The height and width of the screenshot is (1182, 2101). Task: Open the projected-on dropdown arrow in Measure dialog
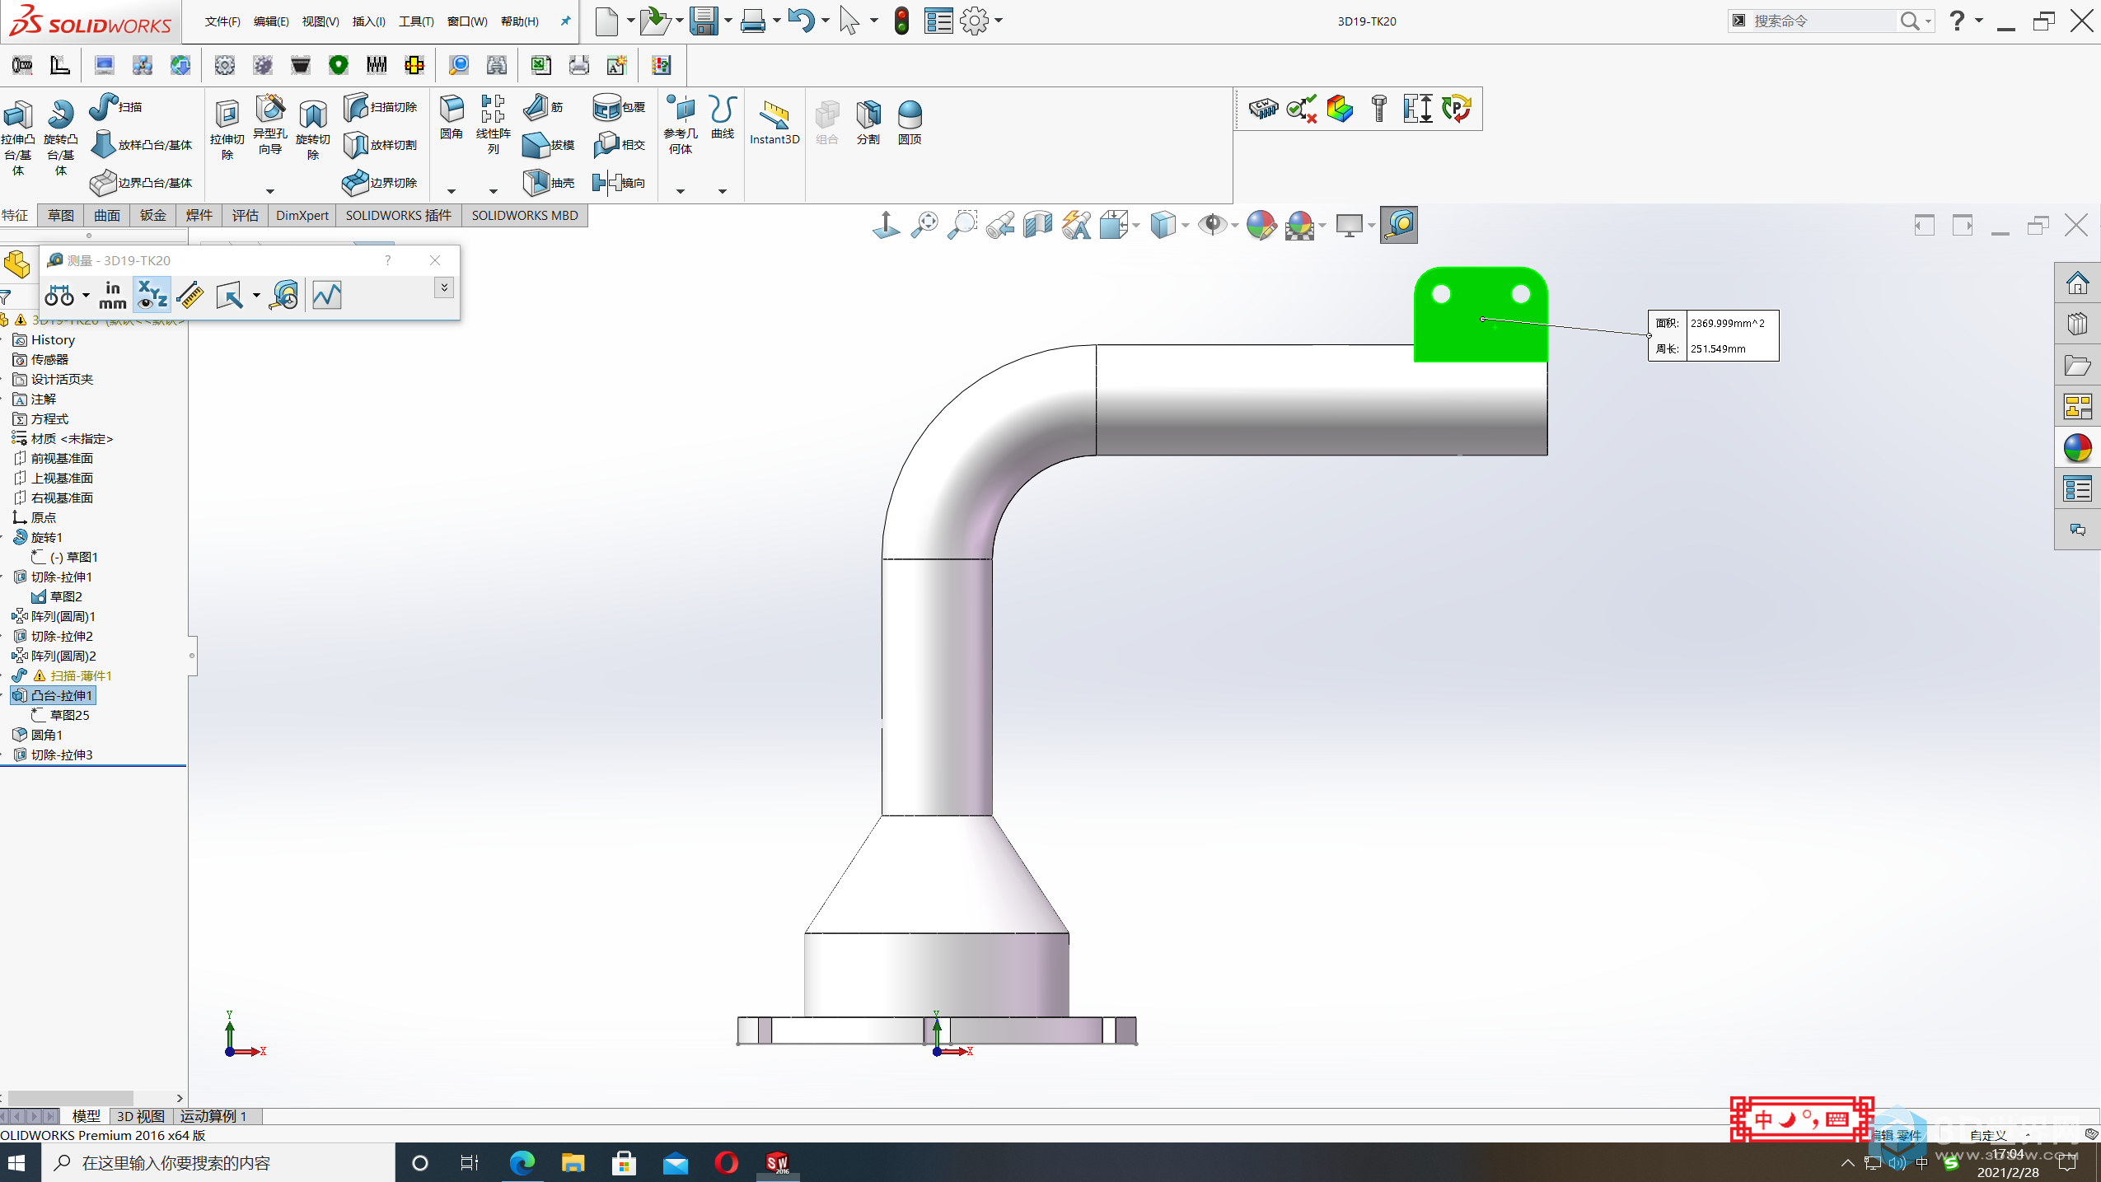tap(256, 295)
